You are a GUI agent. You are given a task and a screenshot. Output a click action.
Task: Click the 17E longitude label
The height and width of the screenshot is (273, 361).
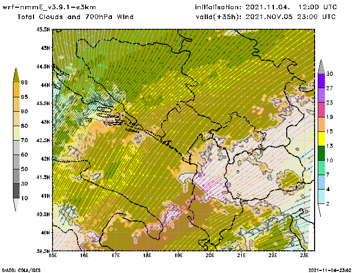116,255
